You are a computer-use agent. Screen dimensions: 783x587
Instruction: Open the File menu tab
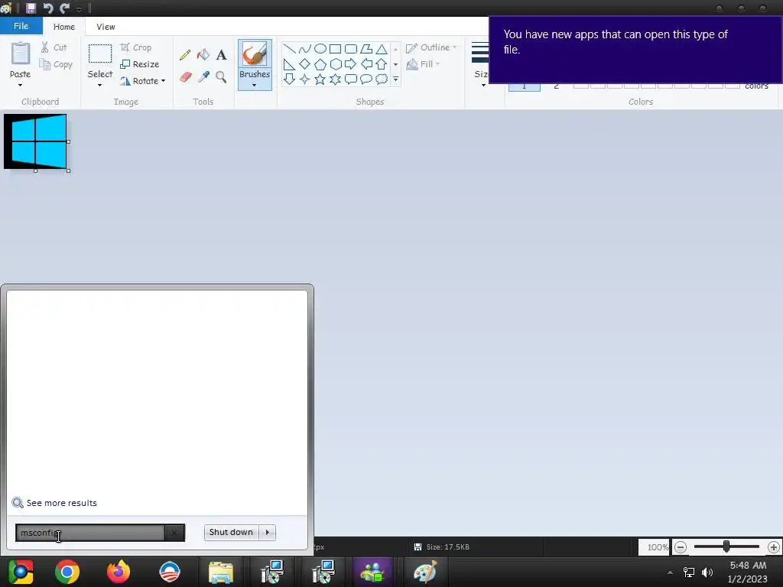coord(21,26)
